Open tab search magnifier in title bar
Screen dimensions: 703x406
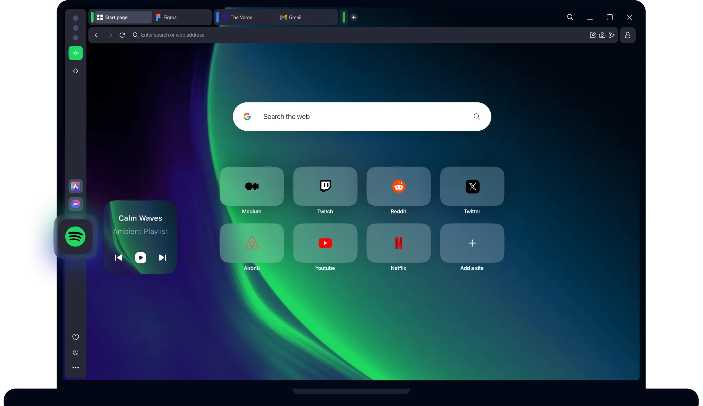point(570,17)
